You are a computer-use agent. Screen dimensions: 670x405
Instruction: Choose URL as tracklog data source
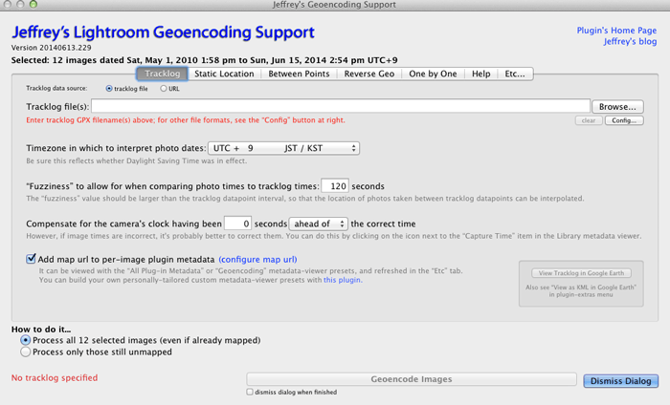click(164, 89)
